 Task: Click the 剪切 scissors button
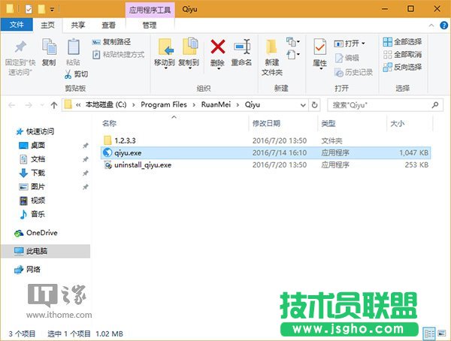[76, 74]
